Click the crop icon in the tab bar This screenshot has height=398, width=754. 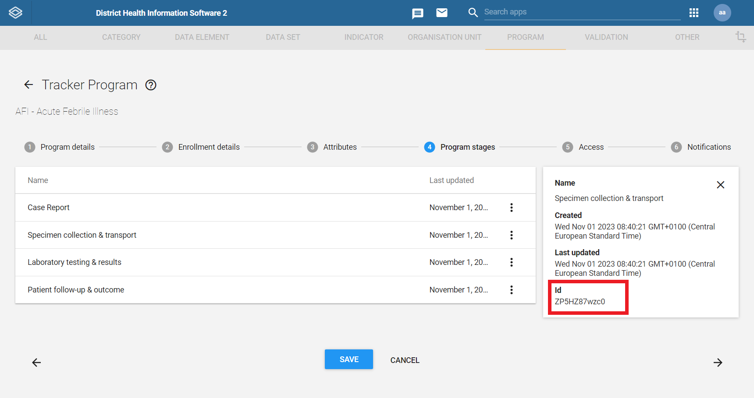pyautogui.click(x=740, y=37)
